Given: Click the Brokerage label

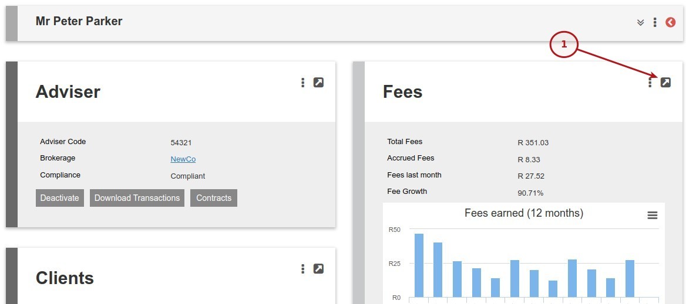Looking at the screenshot, I should [x=58, y=158].
